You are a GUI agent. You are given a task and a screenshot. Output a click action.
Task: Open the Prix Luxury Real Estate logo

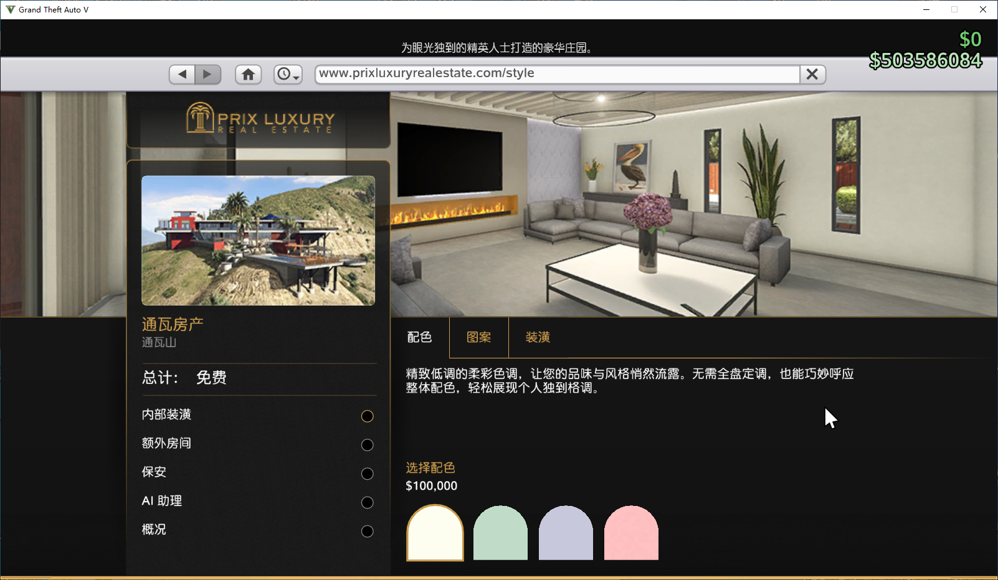[260, 118]
